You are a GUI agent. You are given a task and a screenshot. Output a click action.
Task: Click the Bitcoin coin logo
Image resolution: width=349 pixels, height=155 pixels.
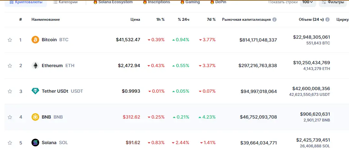pos(35,40)
